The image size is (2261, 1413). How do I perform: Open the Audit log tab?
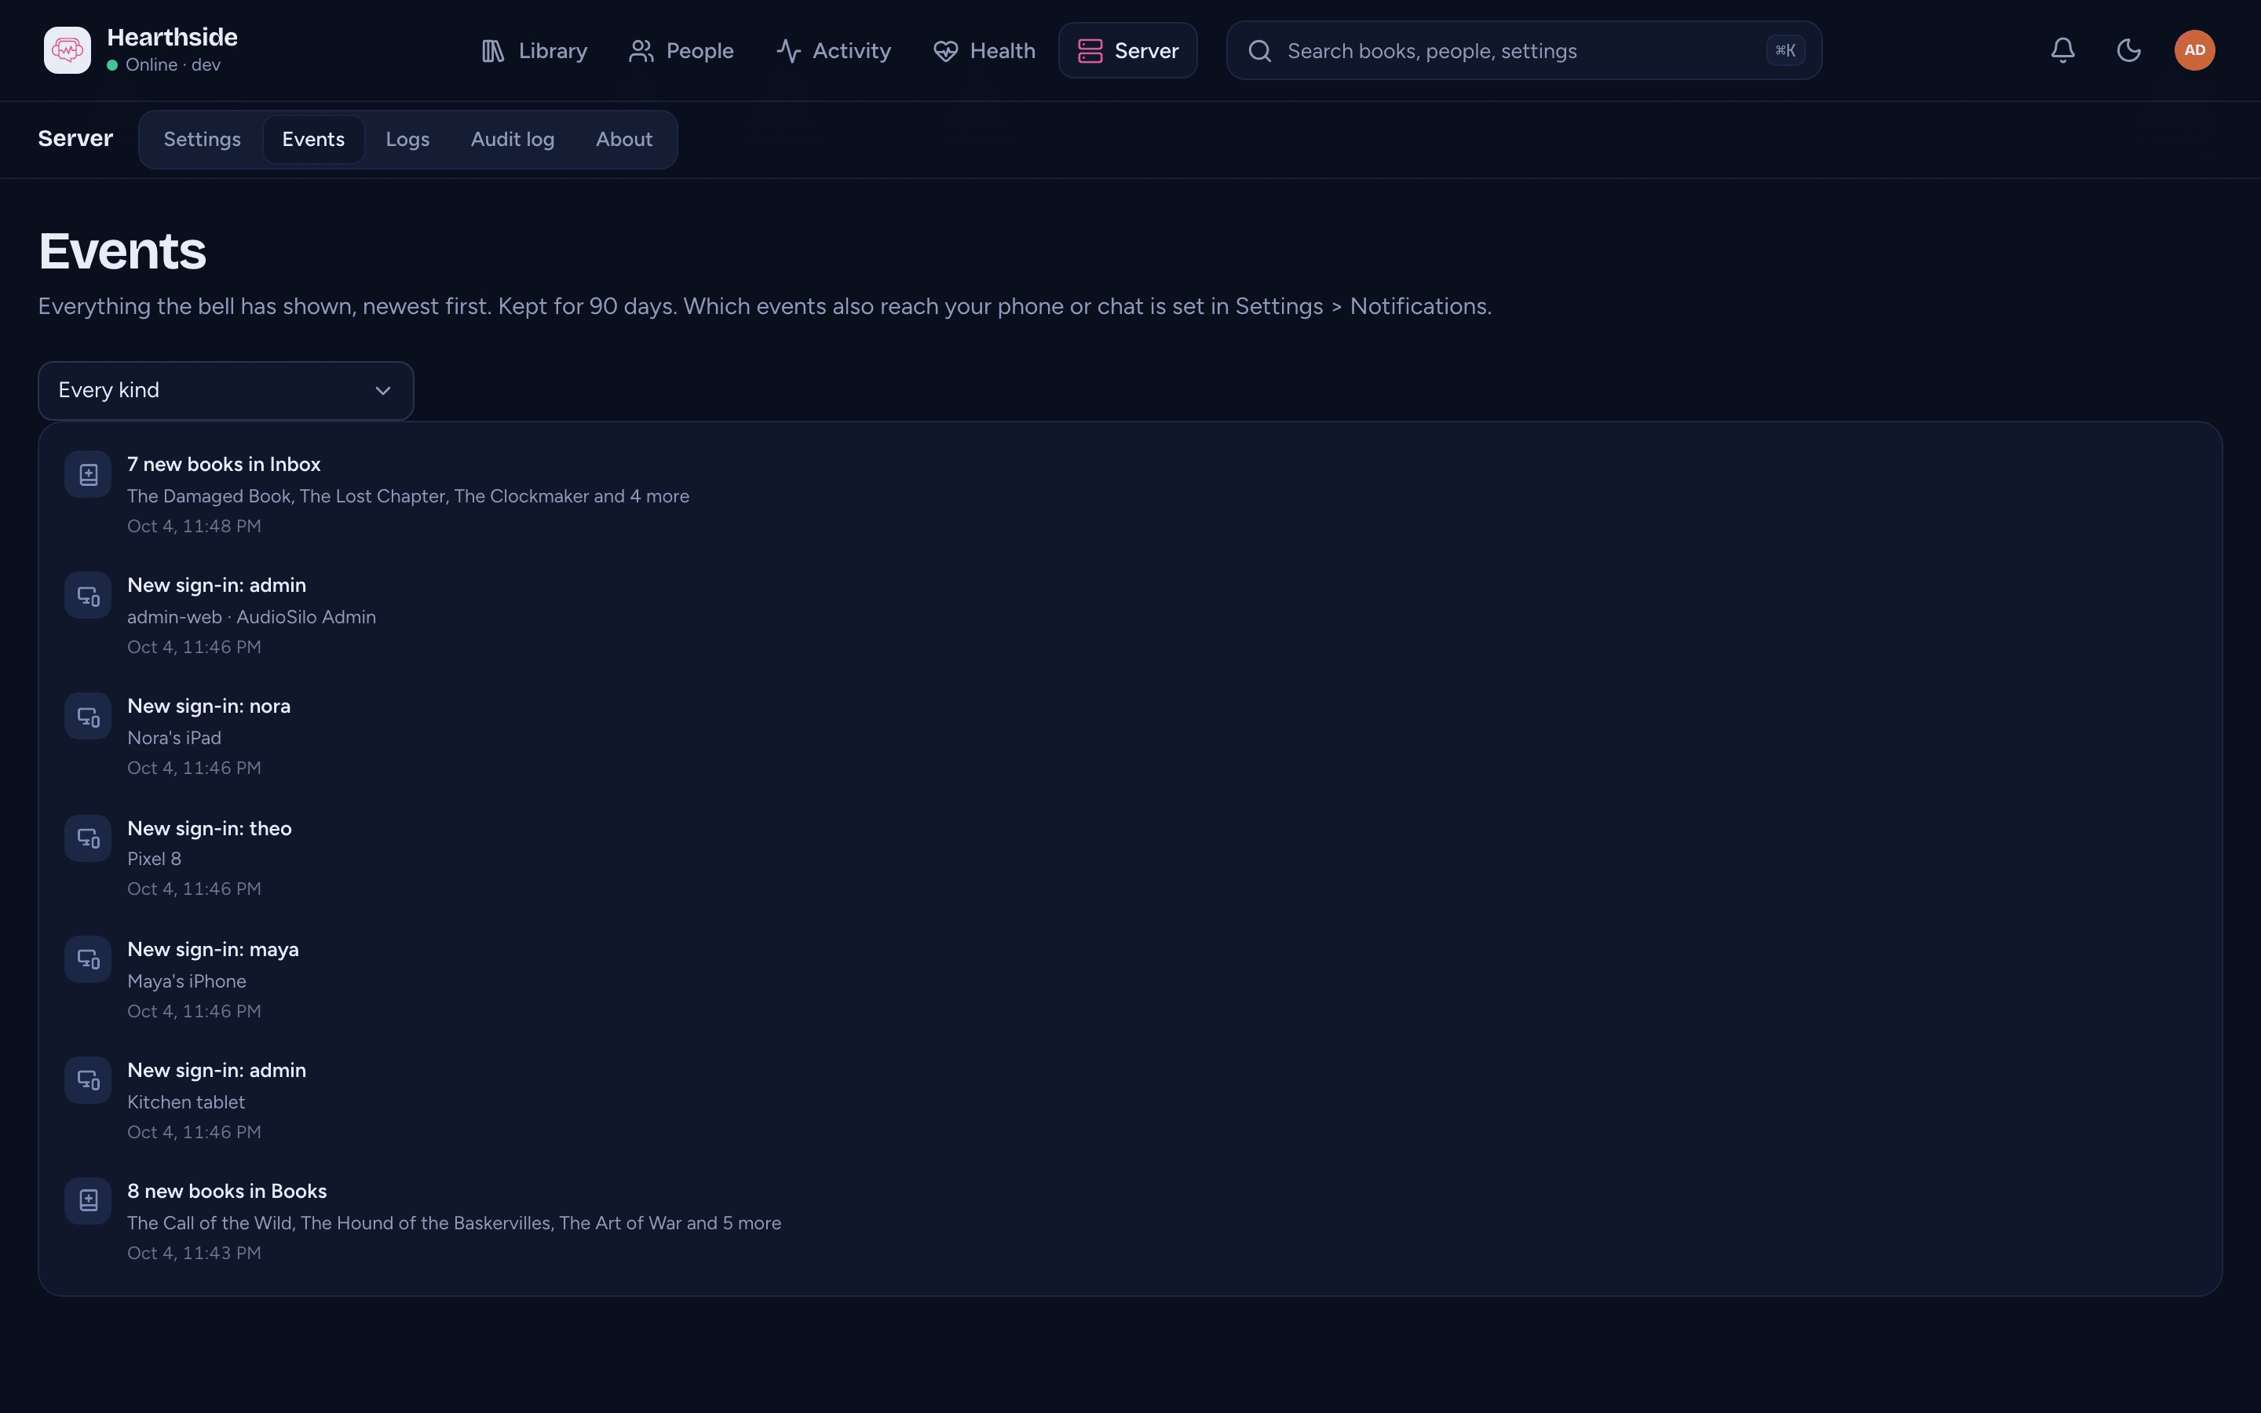(x=512, y=139)
